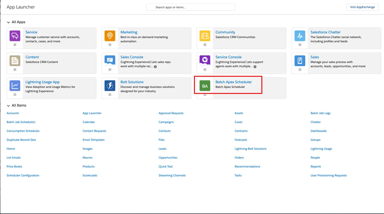
Task: Open Assets item
Action: [239, 113]
